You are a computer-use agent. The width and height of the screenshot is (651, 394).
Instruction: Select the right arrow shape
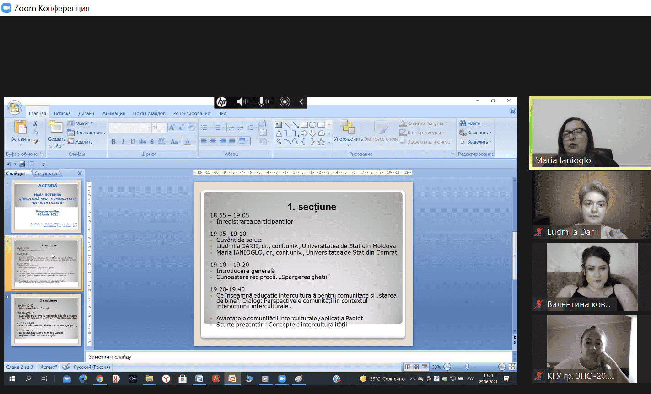pos(304,133)
